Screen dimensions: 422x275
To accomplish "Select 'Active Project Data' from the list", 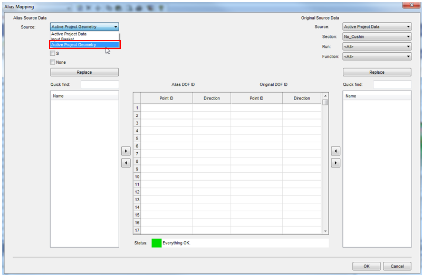I will coord(69,34).
